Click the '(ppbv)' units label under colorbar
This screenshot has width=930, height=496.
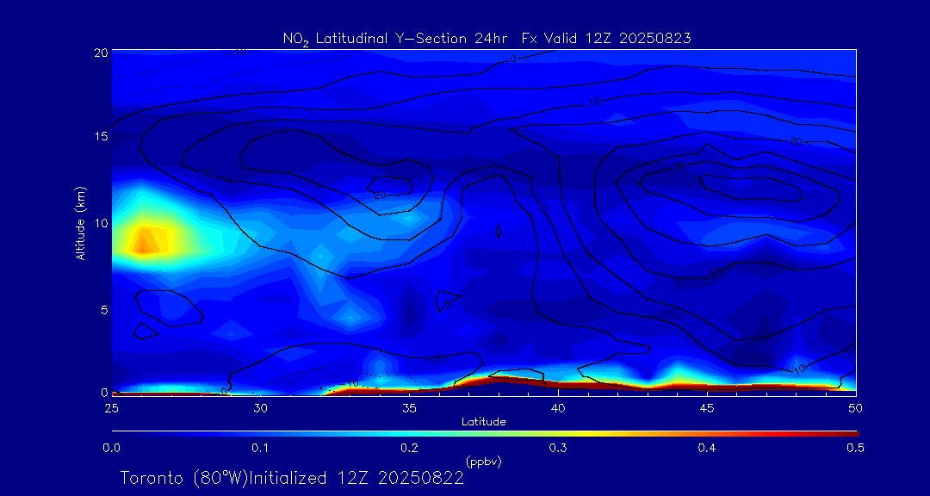[483, 462]
